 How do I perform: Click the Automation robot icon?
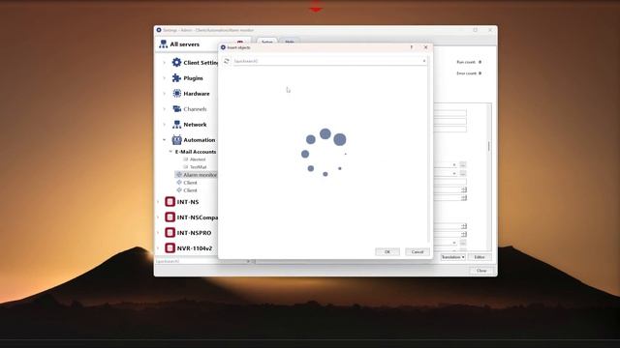176,139
